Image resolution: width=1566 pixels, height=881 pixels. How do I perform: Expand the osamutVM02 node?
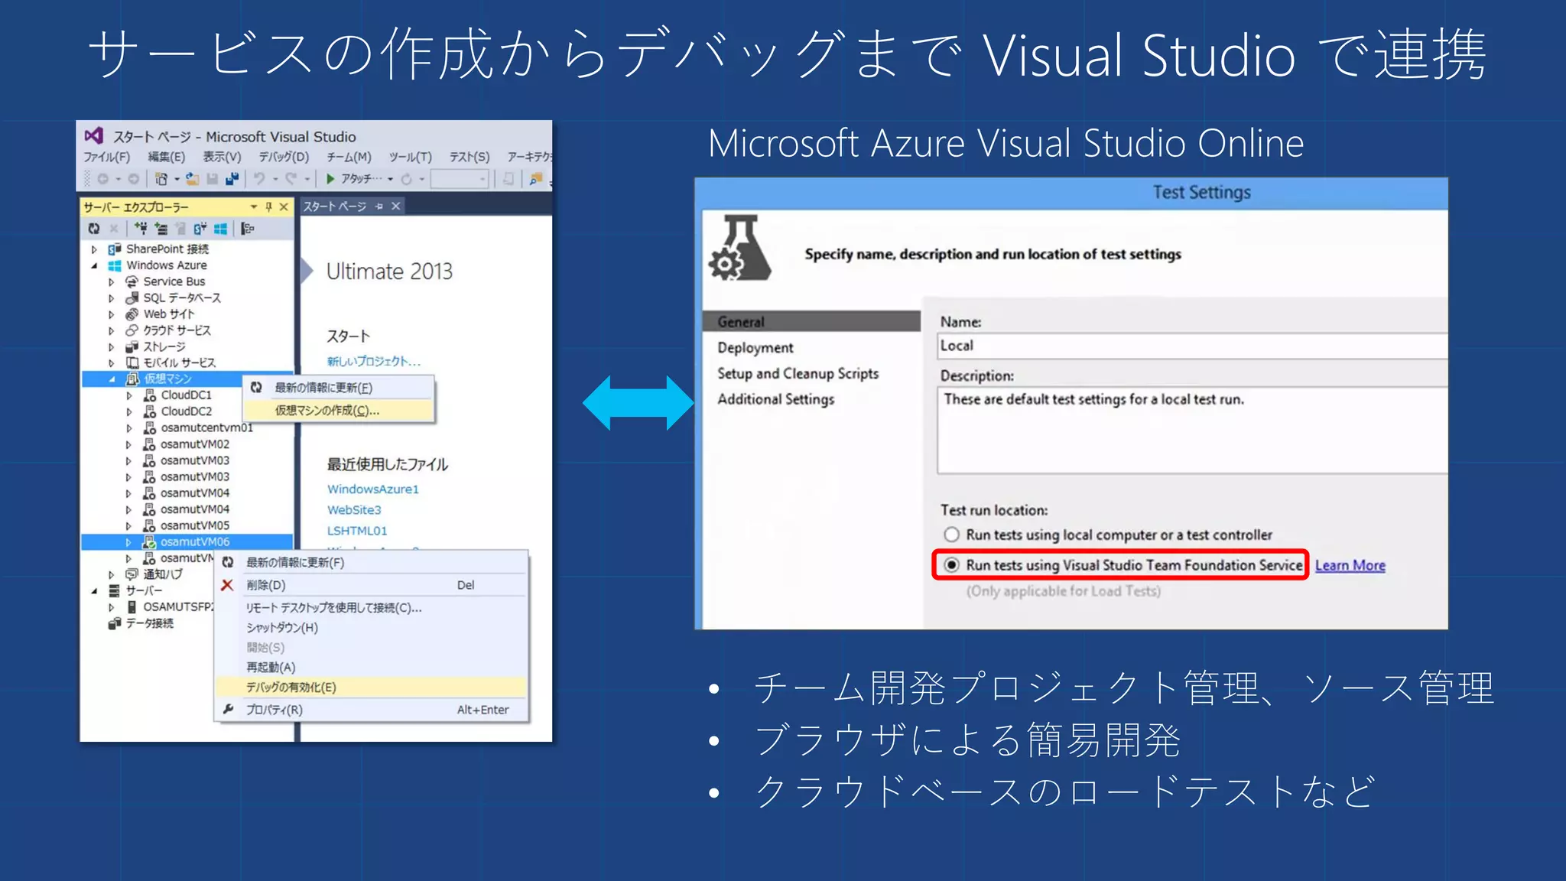(128, 444)
